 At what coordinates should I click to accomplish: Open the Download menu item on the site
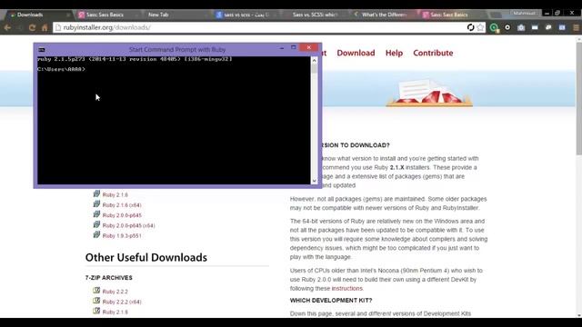pos(356,53)
